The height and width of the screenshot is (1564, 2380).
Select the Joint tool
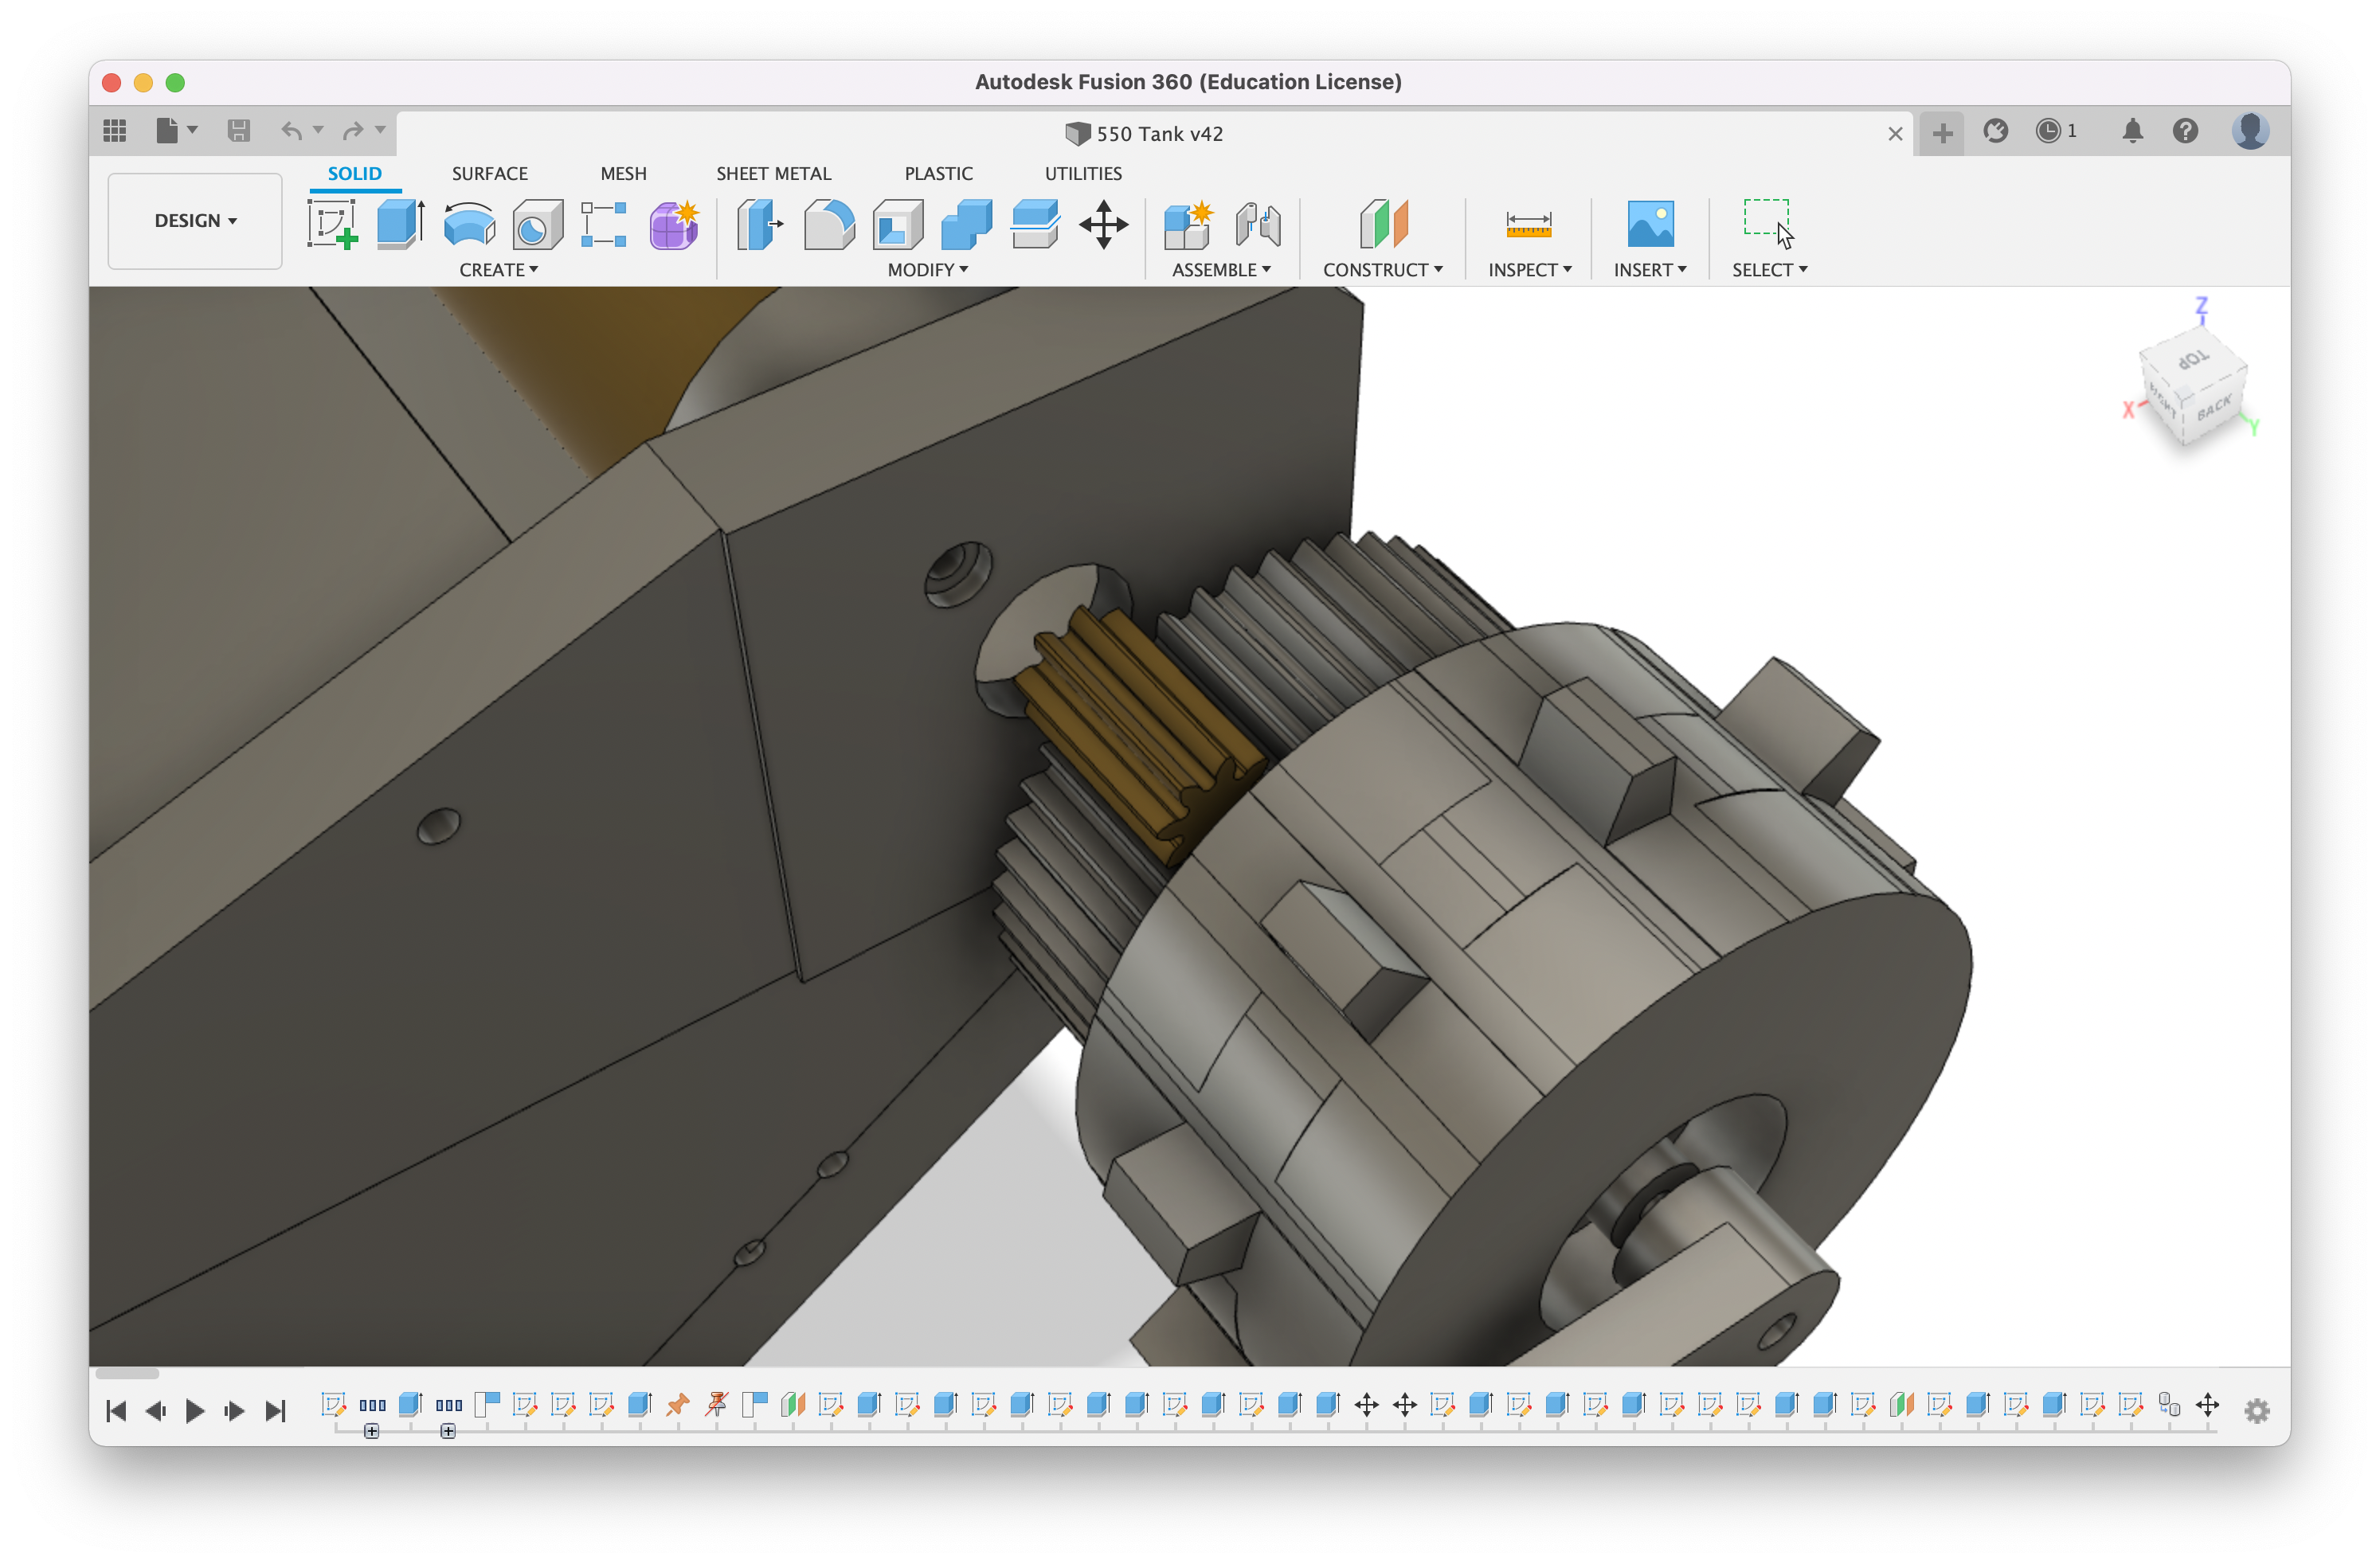click(1257, 224)
